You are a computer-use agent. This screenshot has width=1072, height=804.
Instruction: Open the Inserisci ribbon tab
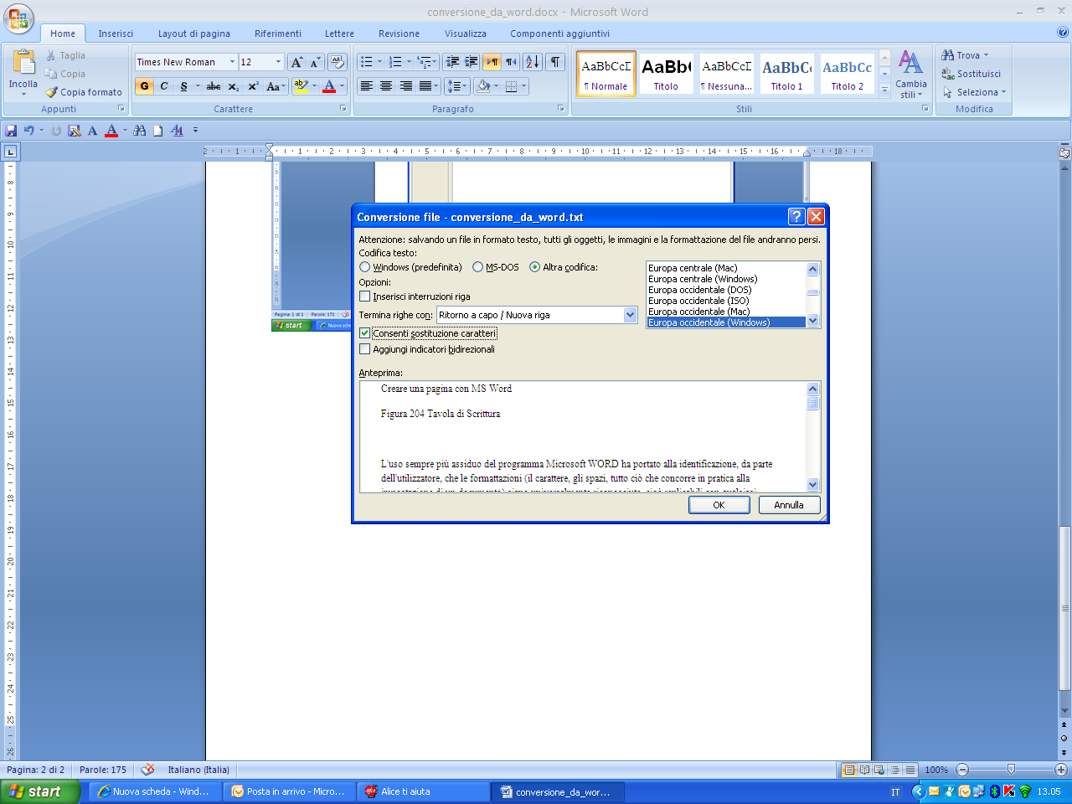click(116, 33)
